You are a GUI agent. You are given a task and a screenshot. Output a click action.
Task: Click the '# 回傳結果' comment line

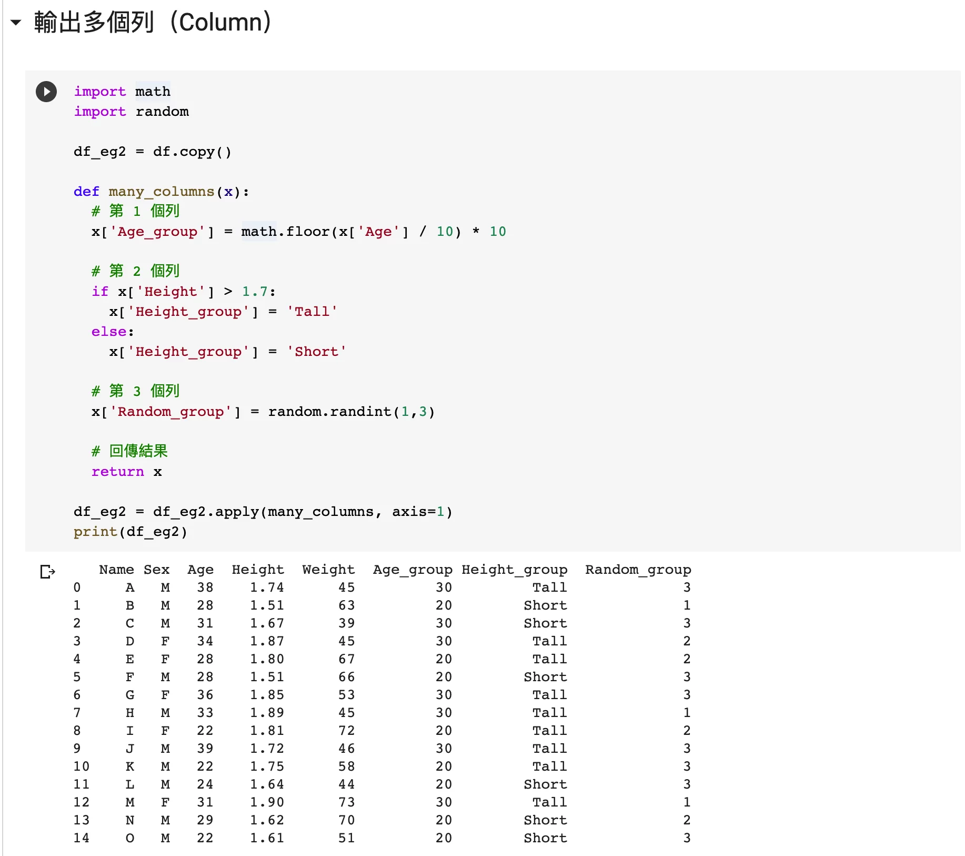coord(129,451)
